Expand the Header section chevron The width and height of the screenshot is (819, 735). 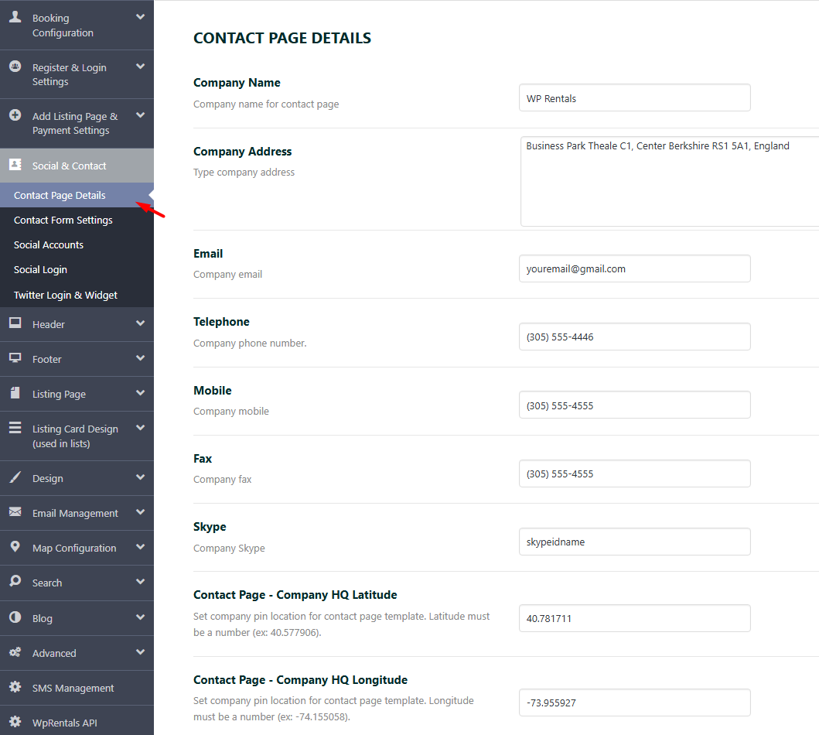pos(140,323)
